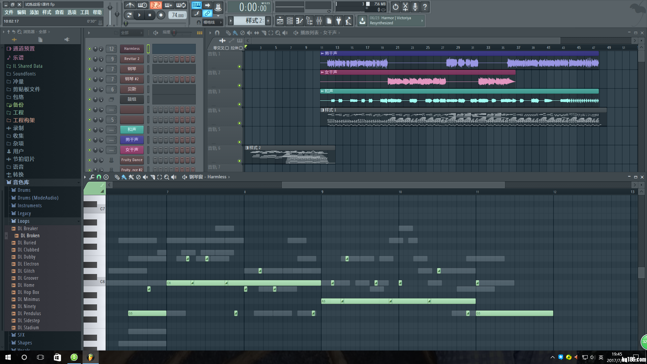Image resolution: width=647 pixels, height=364 pixels.
Task: Open the metronome toggle in transport bar
Action: tap(130, 5)
